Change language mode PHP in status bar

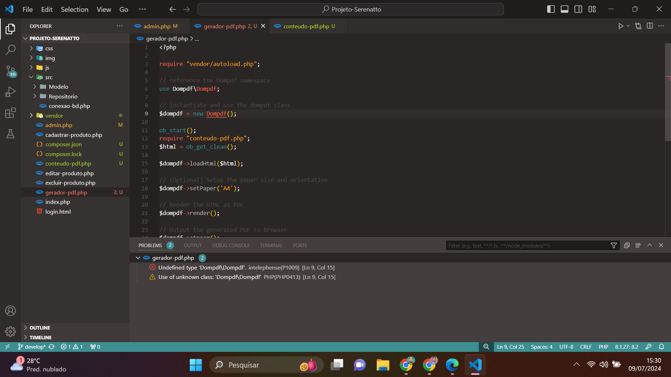pyautogui.click(x=603, y=347)
